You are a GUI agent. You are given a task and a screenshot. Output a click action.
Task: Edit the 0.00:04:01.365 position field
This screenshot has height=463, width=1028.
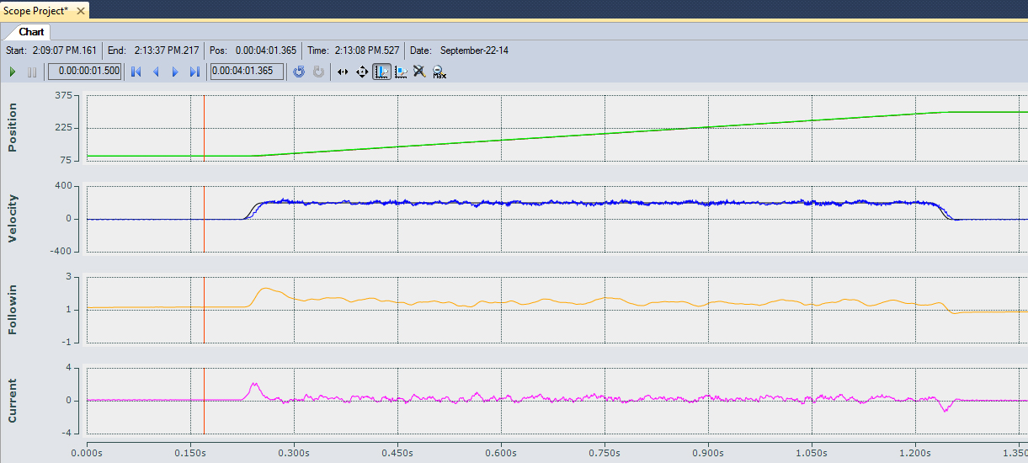click(246, 72)
